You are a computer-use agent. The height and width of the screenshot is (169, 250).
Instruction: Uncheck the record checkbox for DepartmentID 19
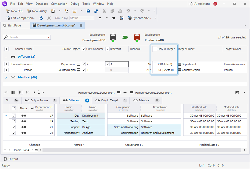coord(14,121)
